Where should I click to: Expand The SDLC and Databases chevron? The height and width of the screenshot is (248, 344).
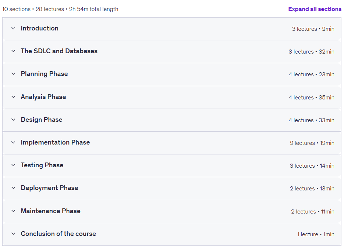point(13,51)
